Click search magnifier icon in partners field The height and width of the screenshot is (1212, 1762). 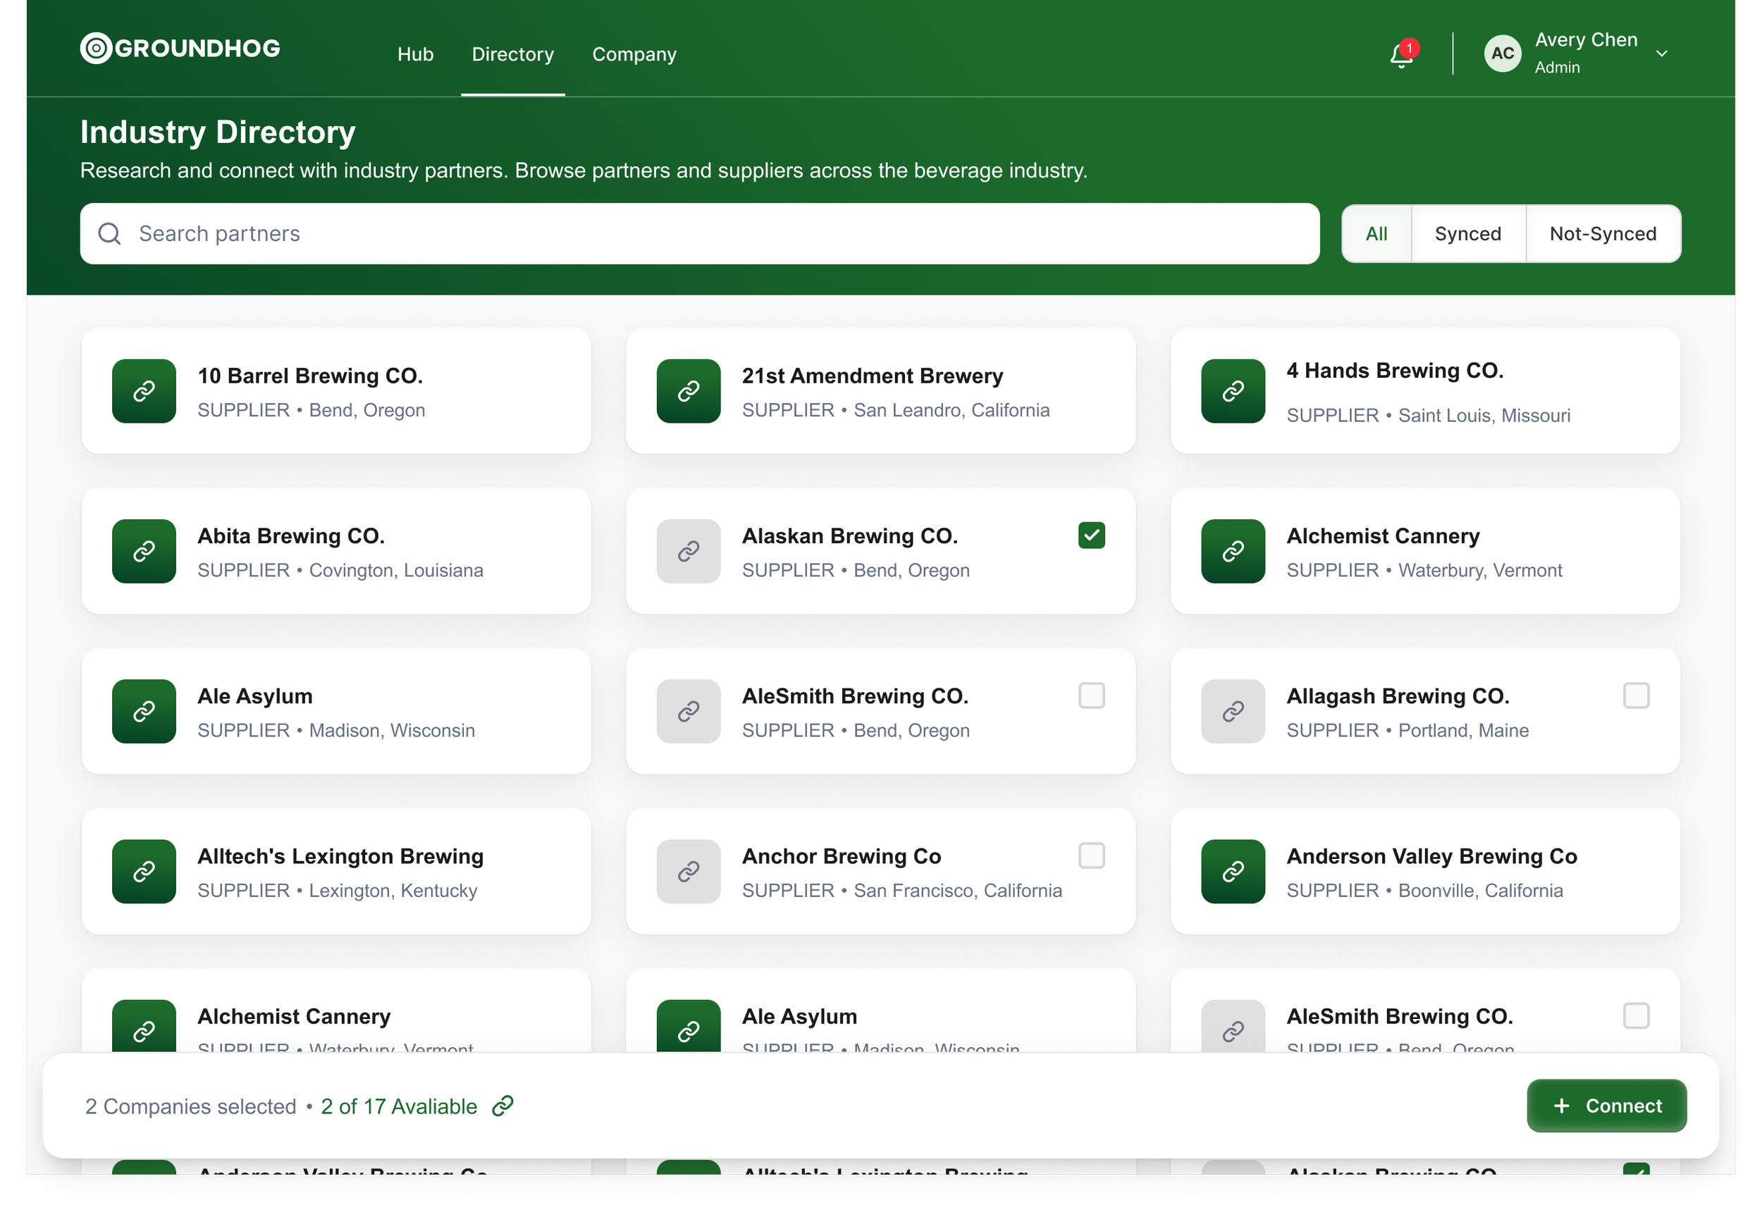pyautogui.click(x=110, y=233)
